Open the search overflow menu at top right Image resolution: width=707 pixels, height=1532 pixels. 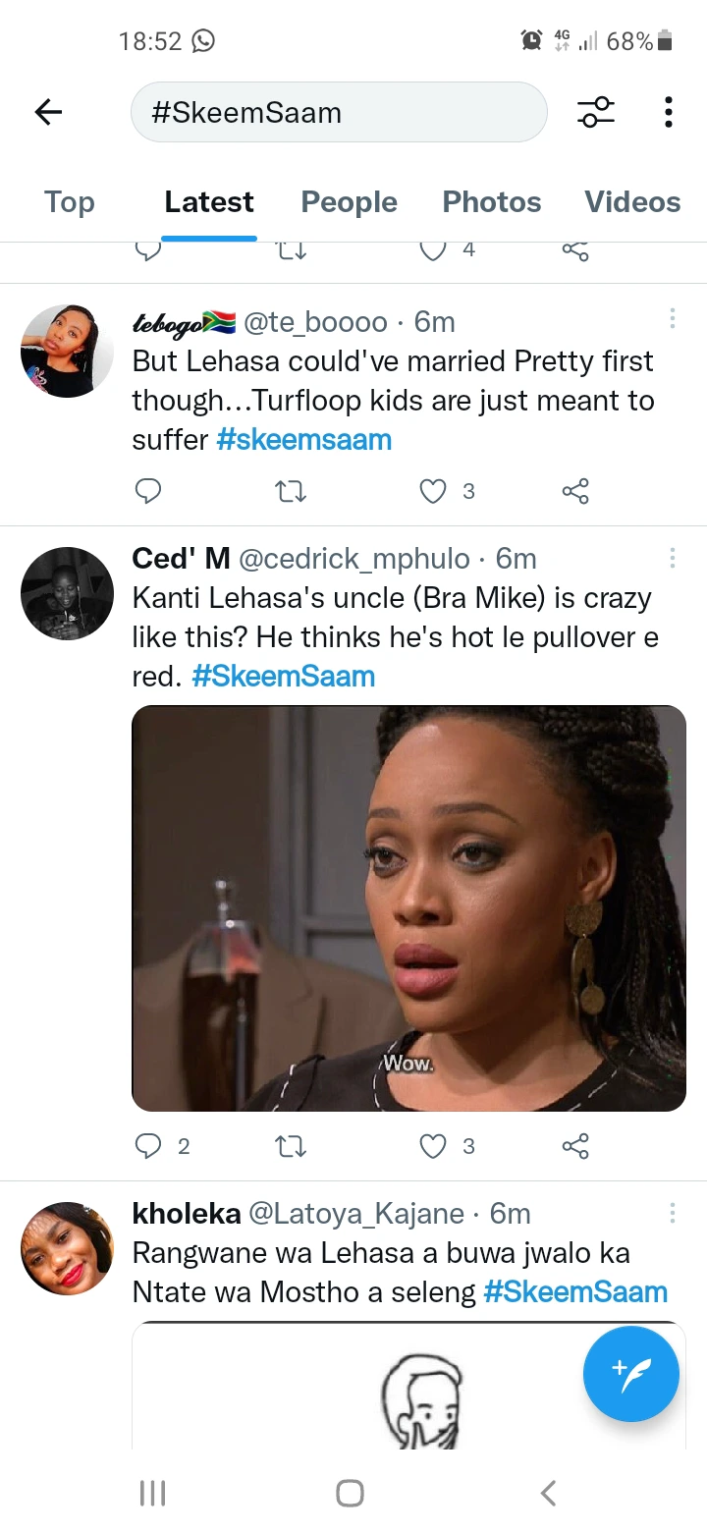(668, 112)
